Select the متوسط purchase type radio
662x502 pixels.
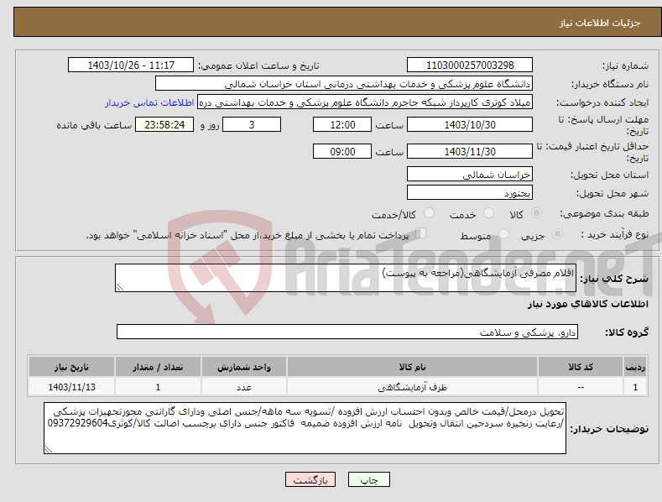tap(503, 233)
